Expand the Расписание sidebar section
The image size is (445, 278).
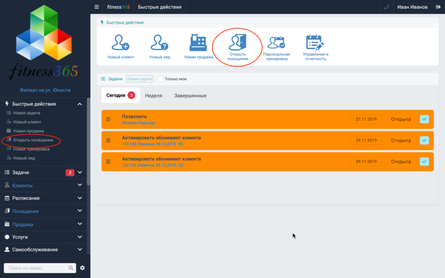click(80, 198)
